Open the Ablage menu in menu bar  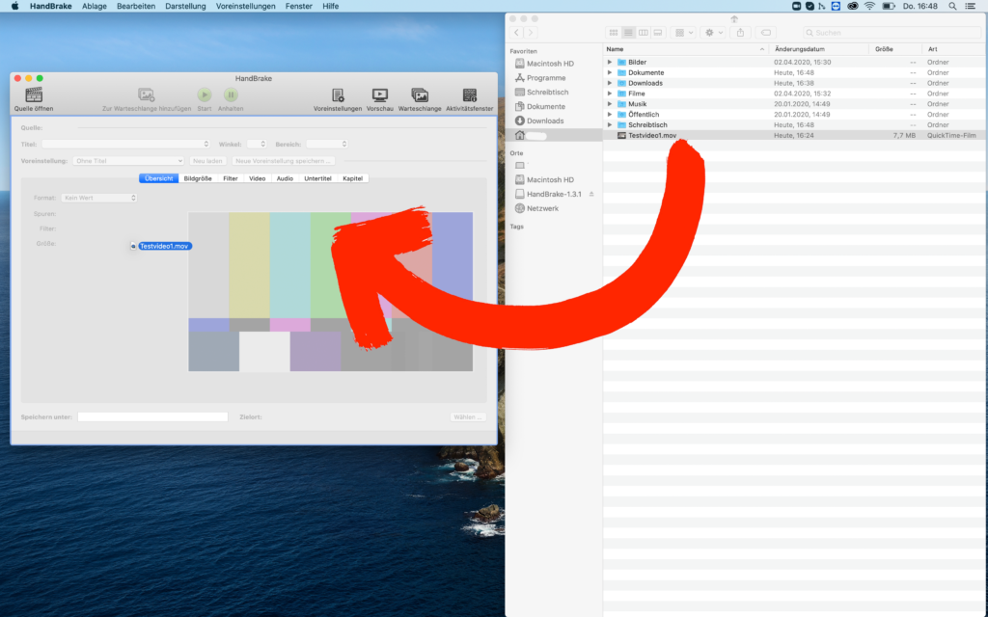[x=95, y=6]
